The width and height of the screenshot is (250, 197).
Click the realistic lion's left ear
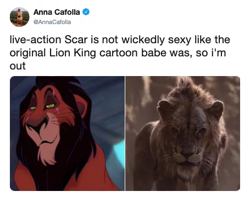pos(164,109)
